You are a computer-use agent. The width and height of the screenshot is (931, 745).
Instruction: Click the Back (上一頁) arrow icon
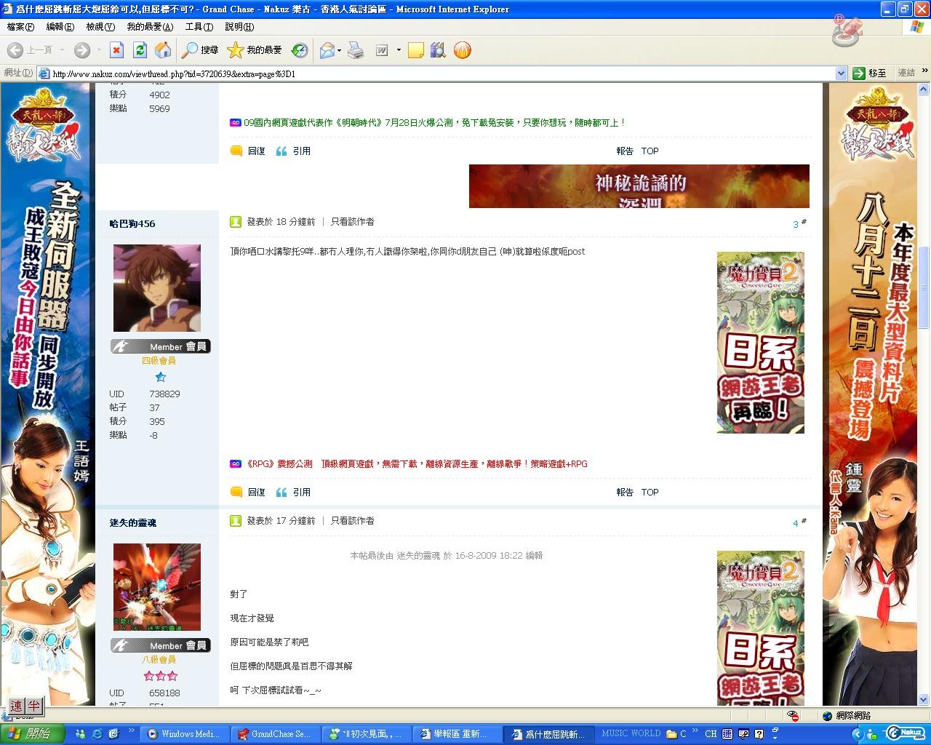[x=15, y=50]
